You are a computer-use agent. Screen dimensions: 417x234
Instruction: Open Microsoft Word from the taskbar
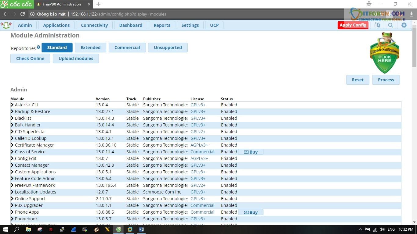(x=141, y=229)
